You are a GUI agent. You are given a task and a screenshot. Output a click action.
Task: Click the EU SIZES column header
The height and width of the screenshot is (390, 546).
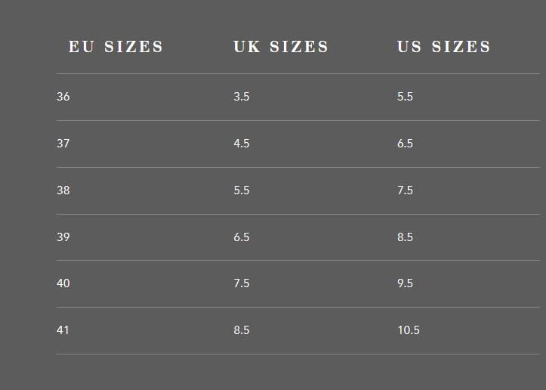(x=116, y=47)
